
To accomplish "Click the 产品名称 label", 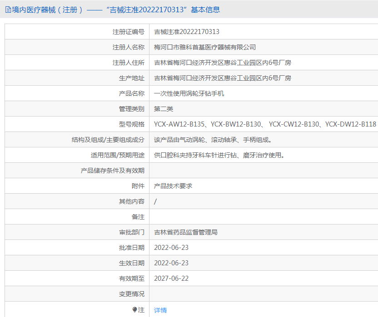I will click(x=132, y=93).
